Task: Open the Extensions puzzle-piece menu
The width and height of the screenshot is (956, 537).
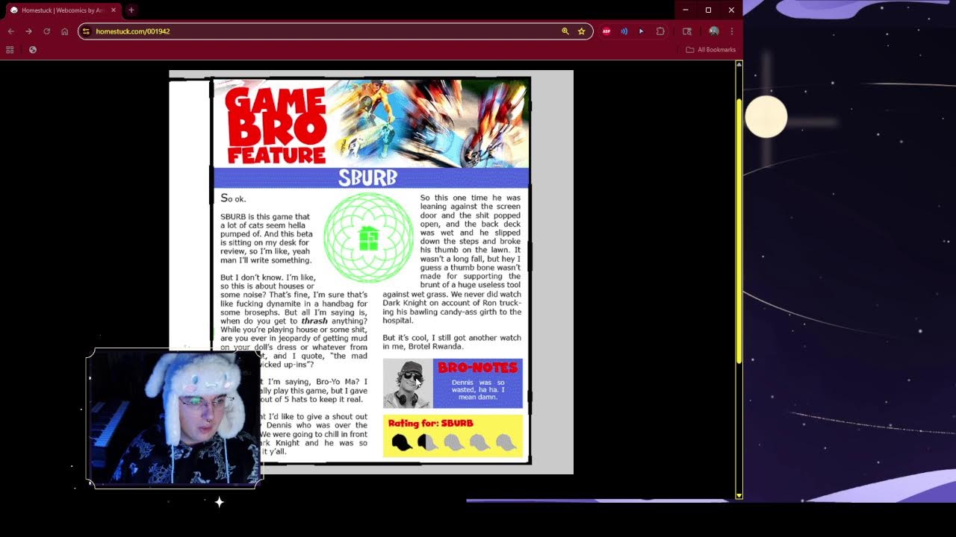Action: pyautogui.click(x=660, y=31)
